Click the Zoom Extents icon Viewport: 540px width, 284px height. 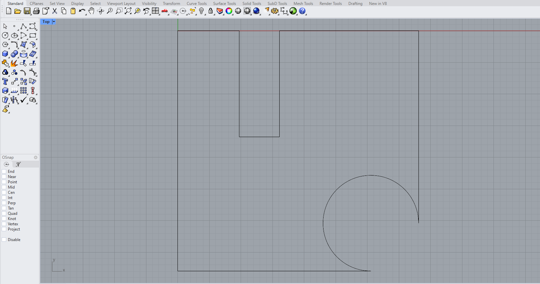click(x=128, y=11)
